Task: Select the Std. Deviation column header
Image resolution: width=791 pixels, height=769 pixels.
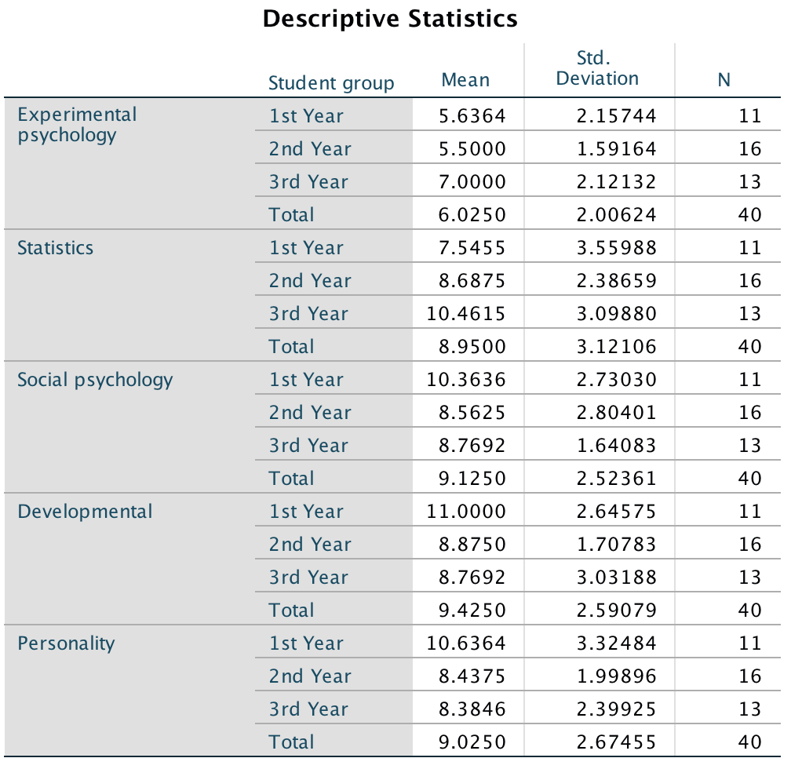Action: 597,68
